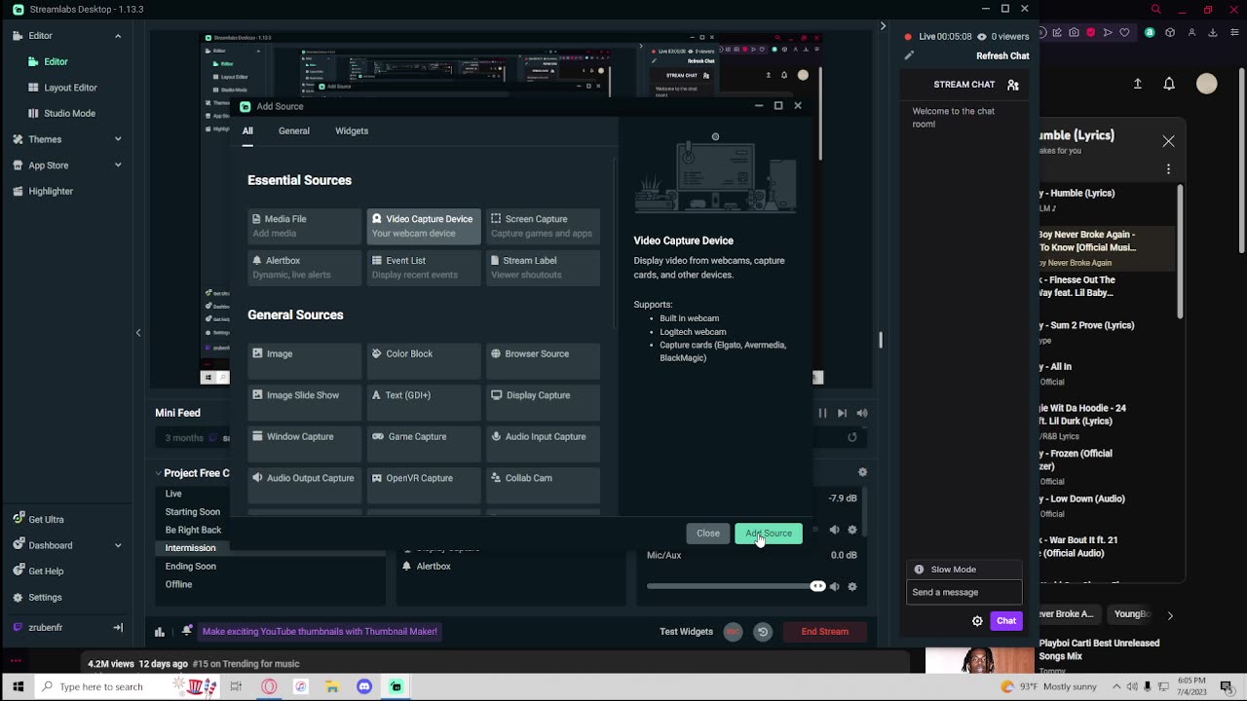
Task: Choose the Event List source
Action: 424,268
